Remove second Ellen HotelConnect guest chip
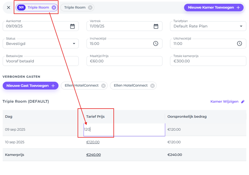This screenshot has height=175, width=249. 152,86
